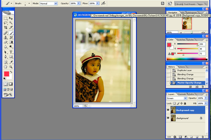Select the History Brush tool
The image size is (211, 140).
pyautogui.click(x=11, y=38)
